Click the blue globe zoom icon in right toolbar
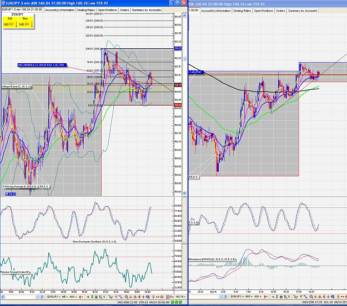 (332, 297)
